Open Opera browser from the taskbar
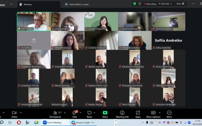The height and width of the screenshot is (126, 202). pos(19,122)
